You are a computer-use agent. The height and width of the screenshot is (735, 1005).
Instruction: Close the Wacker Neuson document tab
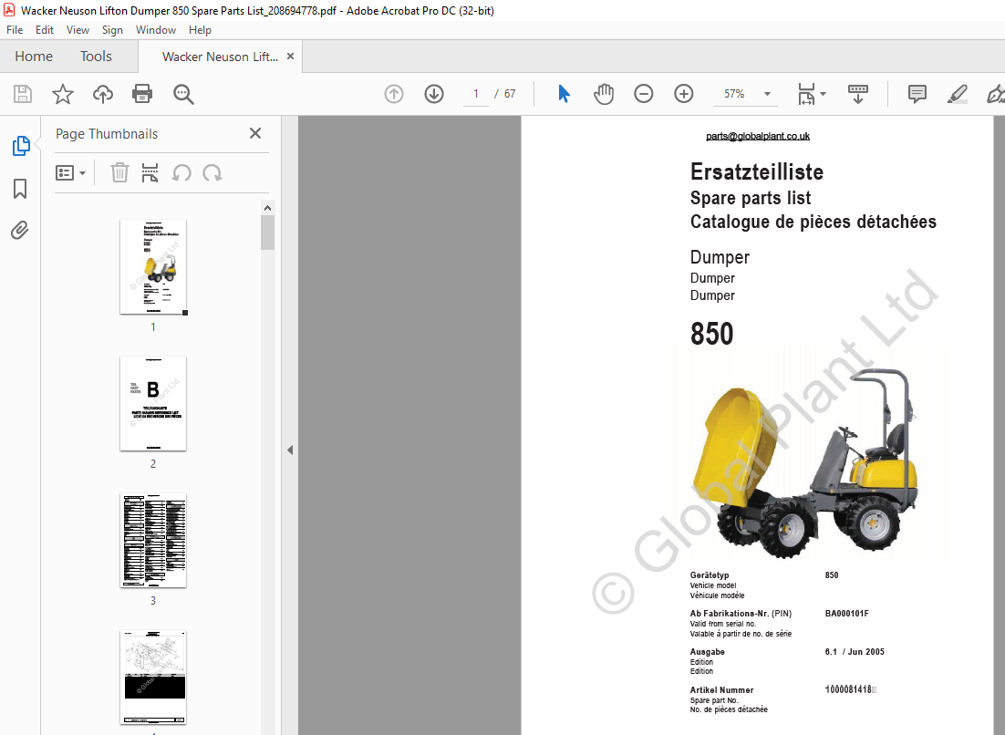point(290,57)
